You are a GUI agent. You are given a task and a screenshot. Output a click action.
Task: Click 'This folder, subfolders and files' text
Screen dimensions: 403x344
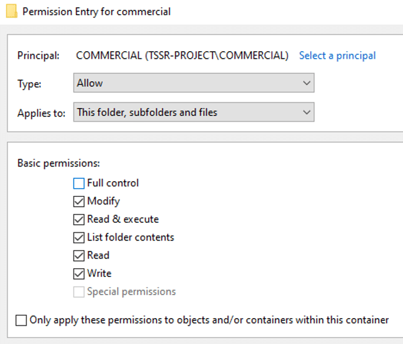pos(147,112)
